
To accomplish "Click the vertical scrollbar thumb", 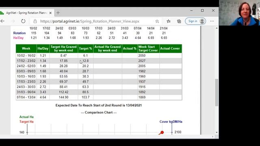I will [217, 92].
